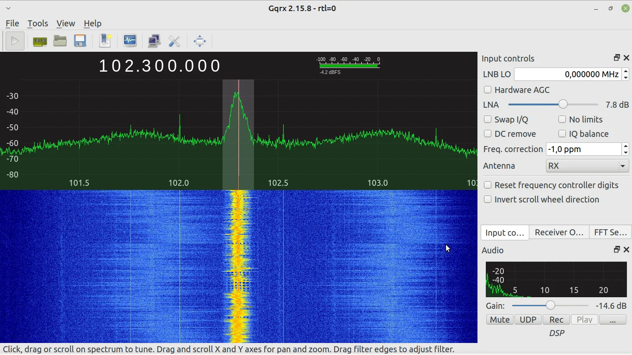Image resolution: width=632 pixels, height=355 pixels.
Task: Open the signal monitor screen icon
Action: [x=130, y=41]
